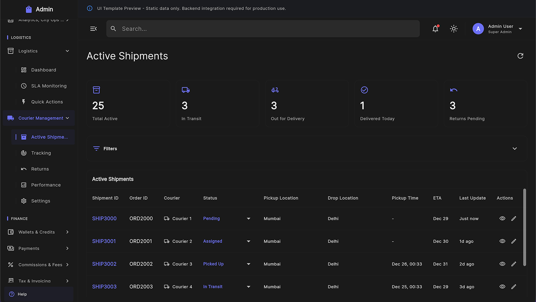
Task: View details eye icon for SHIP3001
Action: pyautogui.click(x=502, y=241)
